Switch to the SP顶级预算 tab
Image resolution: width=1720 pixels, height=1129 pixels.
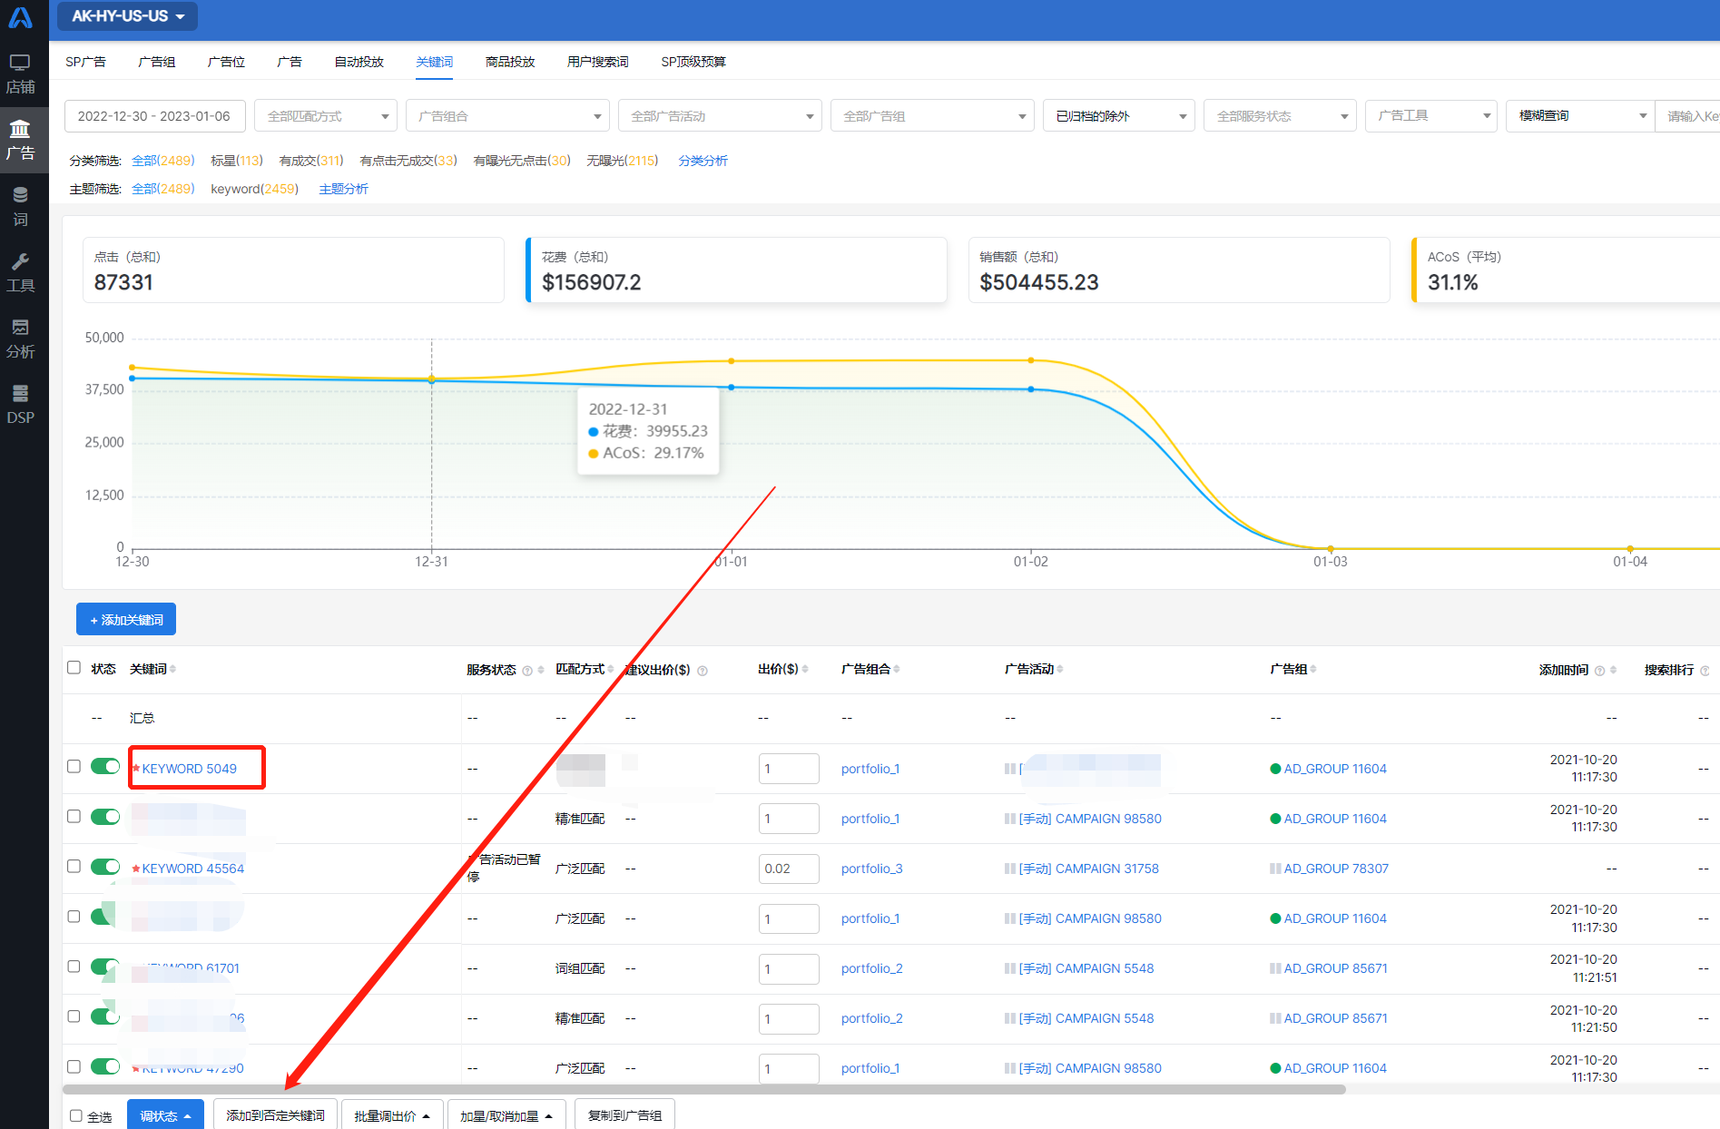click(x=693, y=62)
